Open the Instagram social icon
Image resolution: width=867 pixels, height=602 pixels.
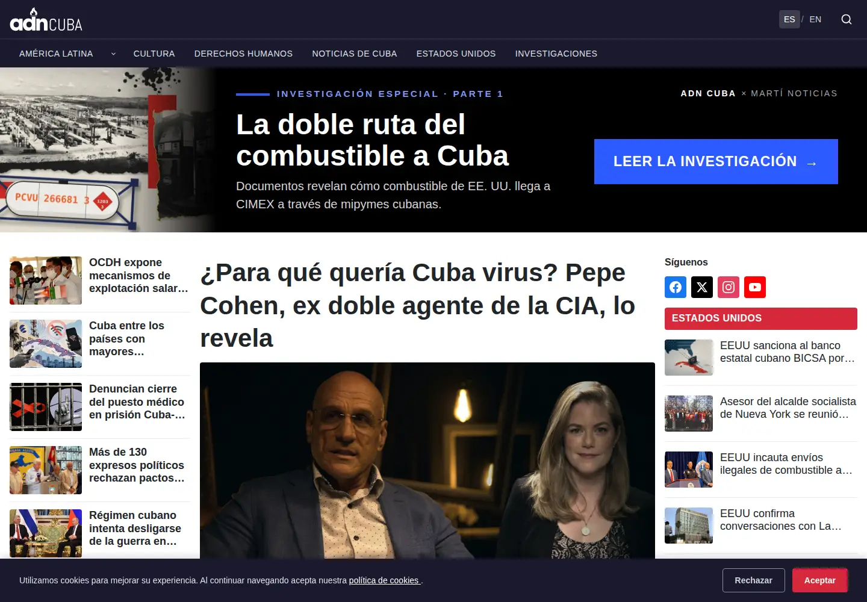pos(729,287)
